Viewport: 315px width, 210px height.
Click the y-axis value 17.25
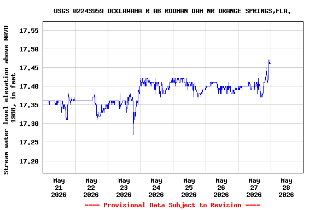[x=29, y=142]
